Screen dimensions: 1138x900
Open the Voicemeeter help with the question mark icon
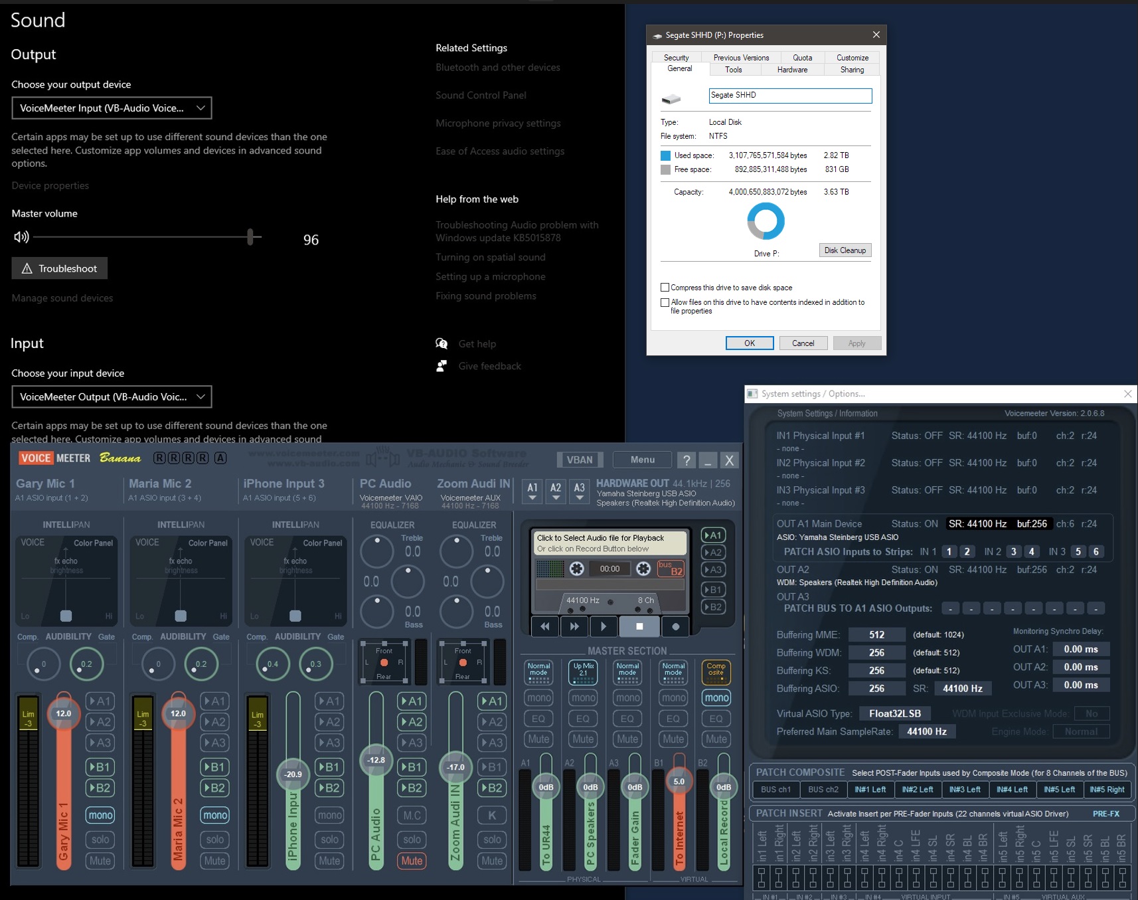pyautogui.click(x=687, y=460)
